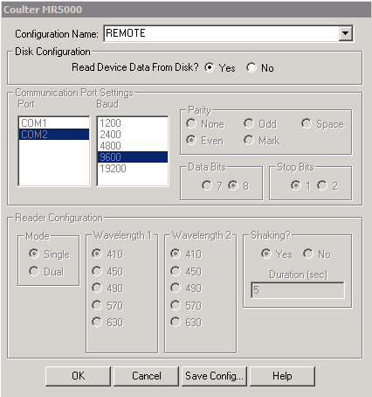Click the Configuration Name text field

pyautogui.click(x=221, y=33)
